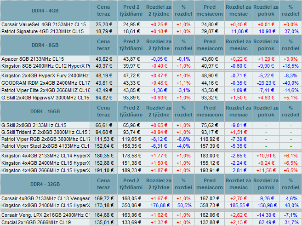Select the -8,12 € two-week difference
Image resolution: width=302 pixels, height=226 pixels.
coord(159,139)
